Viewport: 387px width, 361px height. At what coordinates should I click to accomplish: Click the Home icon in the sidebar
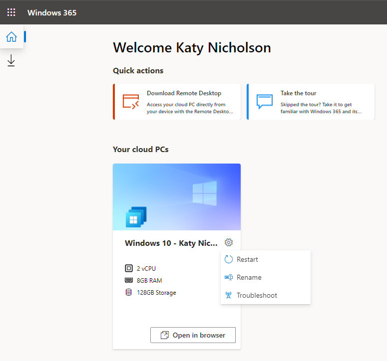[11, 37]
